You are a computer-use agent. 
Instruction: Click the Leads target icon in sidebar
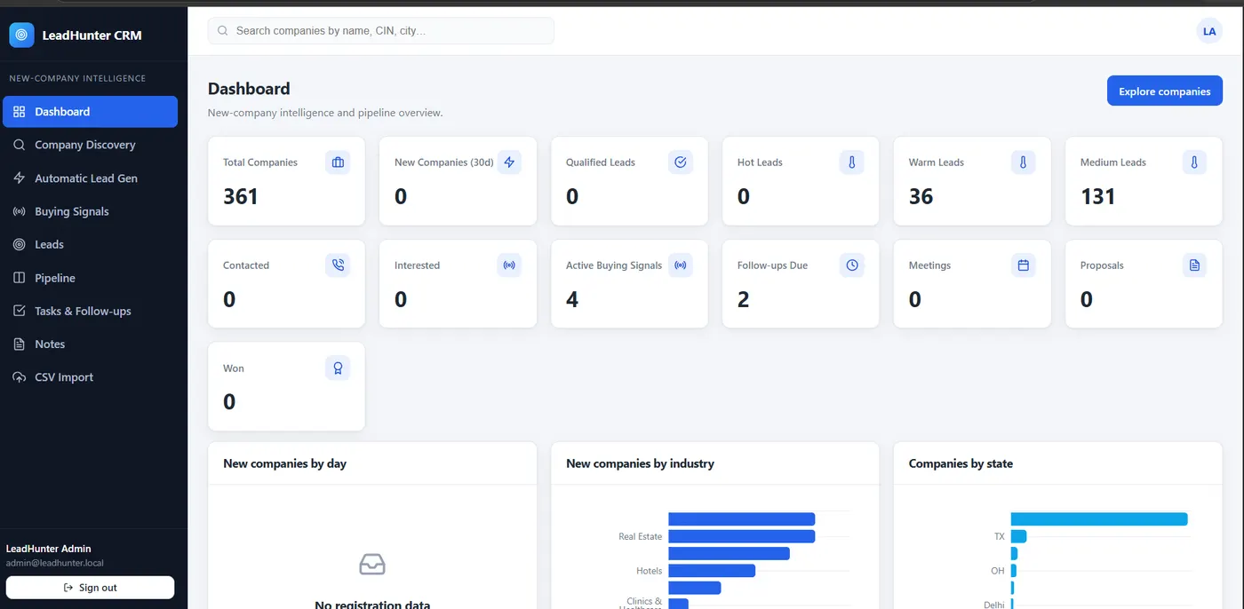click(19, 244)
